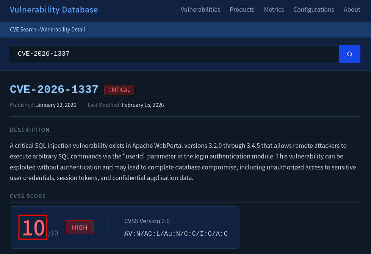Go to the Products nav item
This screenshot has height=254, width=371.
242,10
